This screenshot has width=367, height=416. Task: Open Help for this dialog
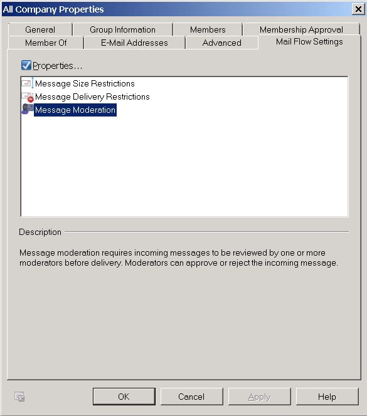[327, 397]
